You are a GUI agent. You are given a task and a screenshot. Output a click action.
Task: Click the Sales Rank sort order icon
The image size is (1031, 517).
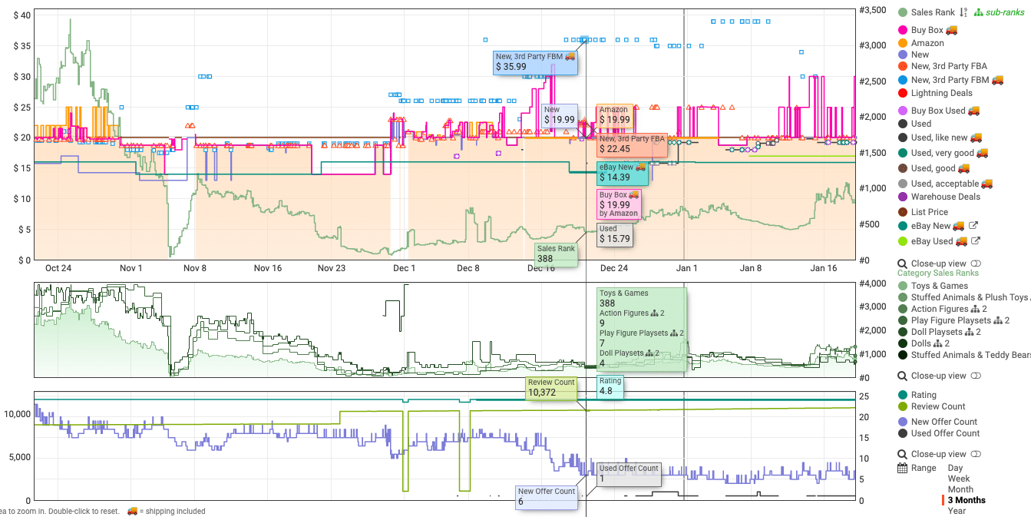click(x=963, y=12)
